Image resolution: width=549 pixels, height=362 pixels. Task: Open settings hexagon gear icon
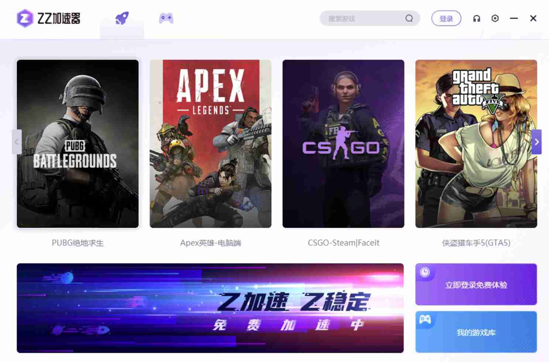495,18
